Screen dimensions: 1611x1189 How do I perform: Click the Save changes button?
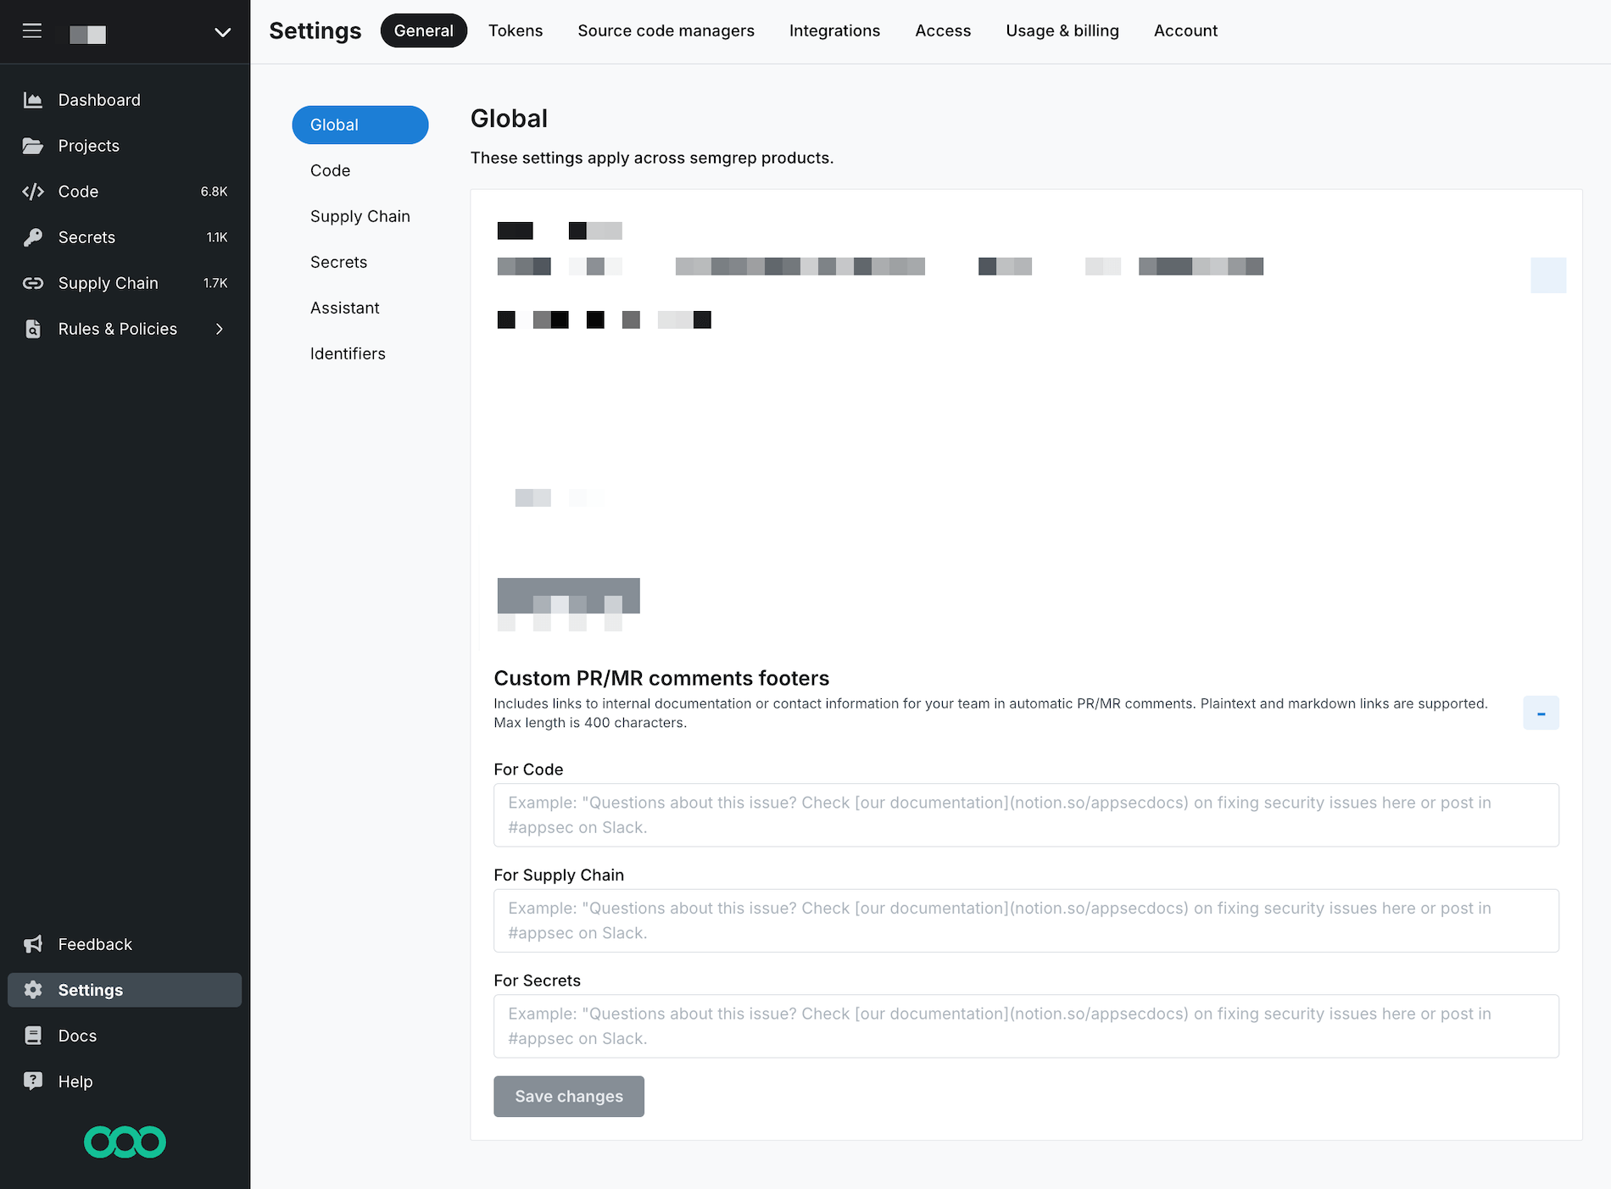[568, 1096]
